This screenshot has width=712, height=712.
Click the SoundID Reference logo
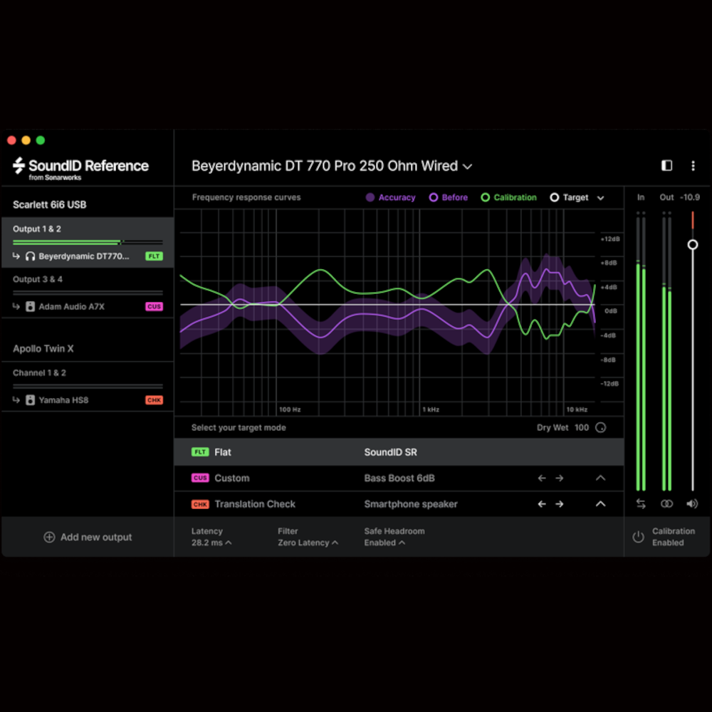(81, 169)
